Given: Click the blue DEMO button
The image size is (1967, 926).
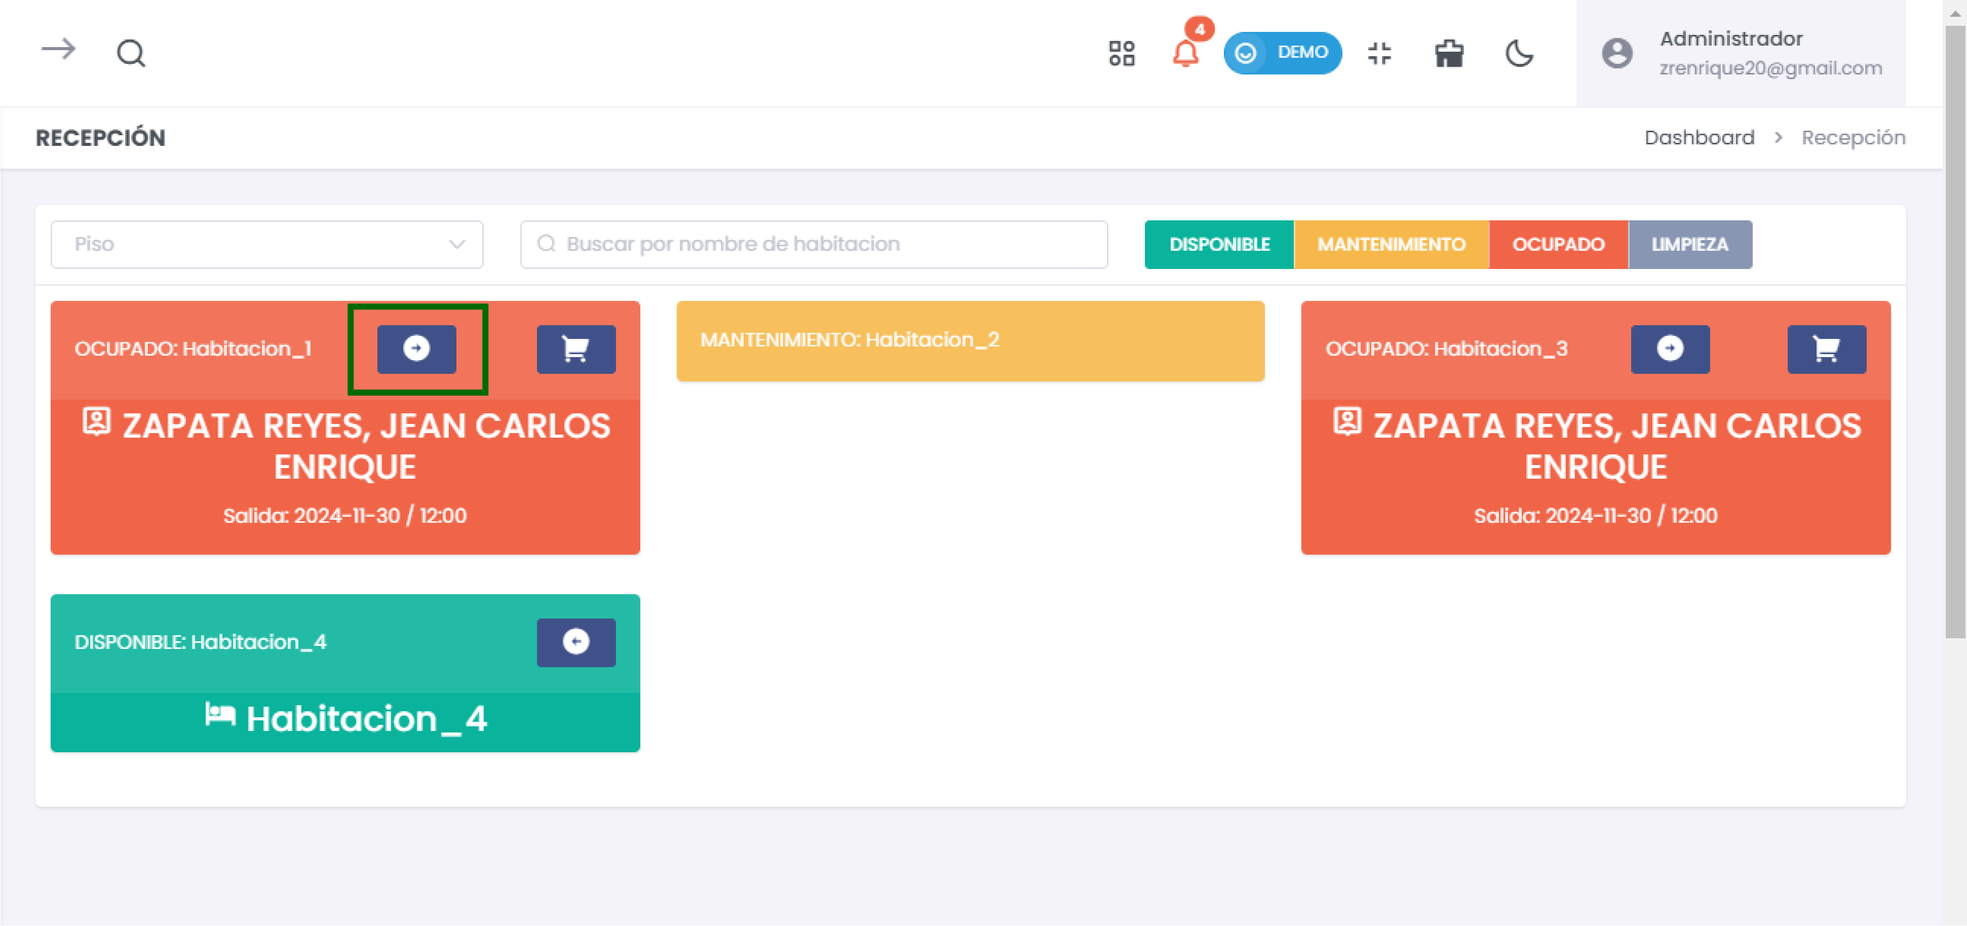Looking at the screenshot, I should coord(1283,53).
